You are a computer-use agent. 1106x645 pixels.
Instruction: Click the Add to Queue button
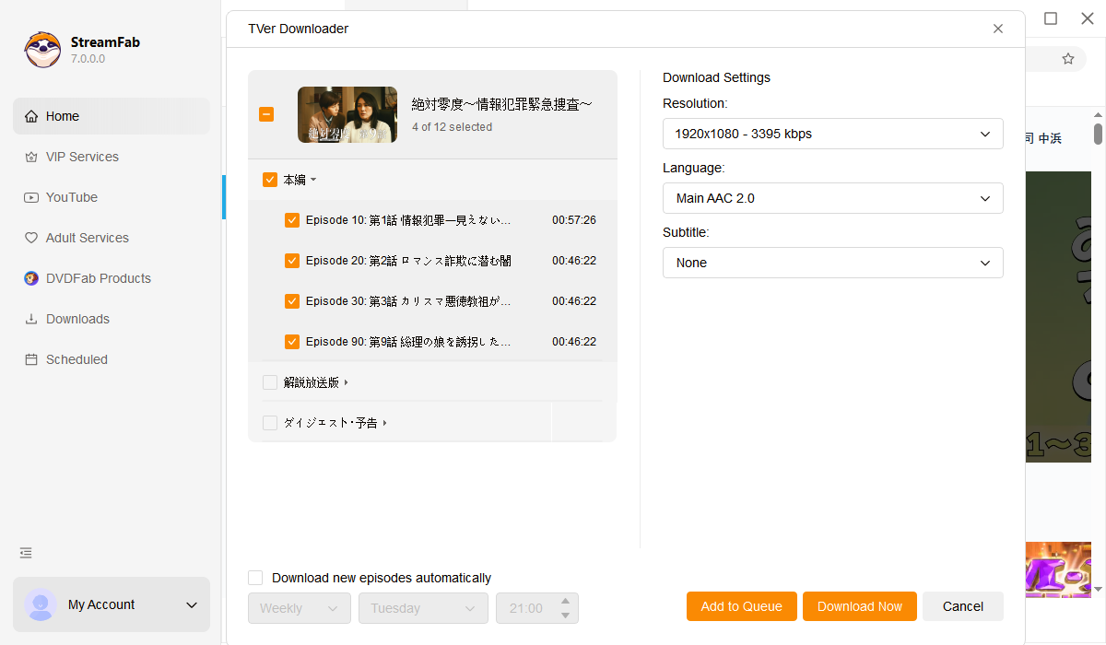[x=741, y=606]
